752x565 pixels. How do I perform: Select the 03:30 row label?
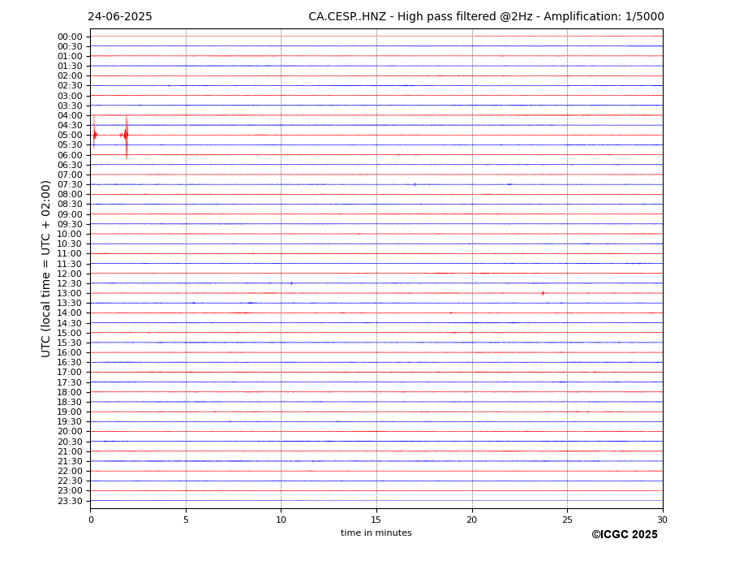pos(70,106)
